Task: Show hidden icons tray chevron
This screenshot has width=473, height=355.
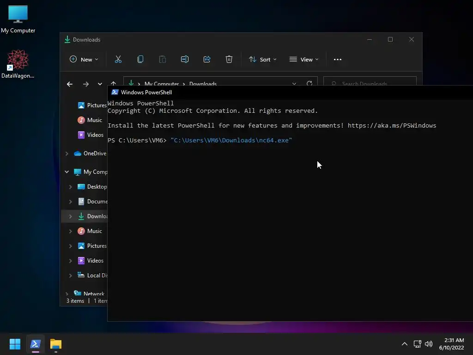Action: point(405,344)
